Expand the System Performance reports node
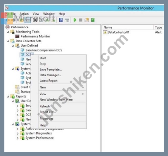168x156 pixels. (x=18, y=138)
